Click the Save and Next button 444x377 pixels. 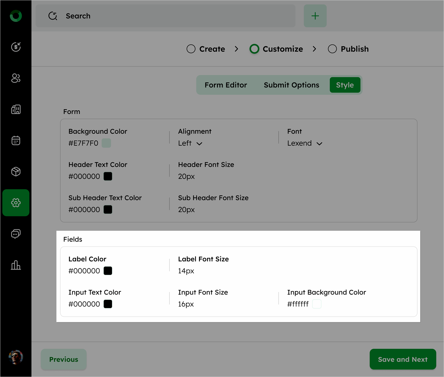[403, 359]
